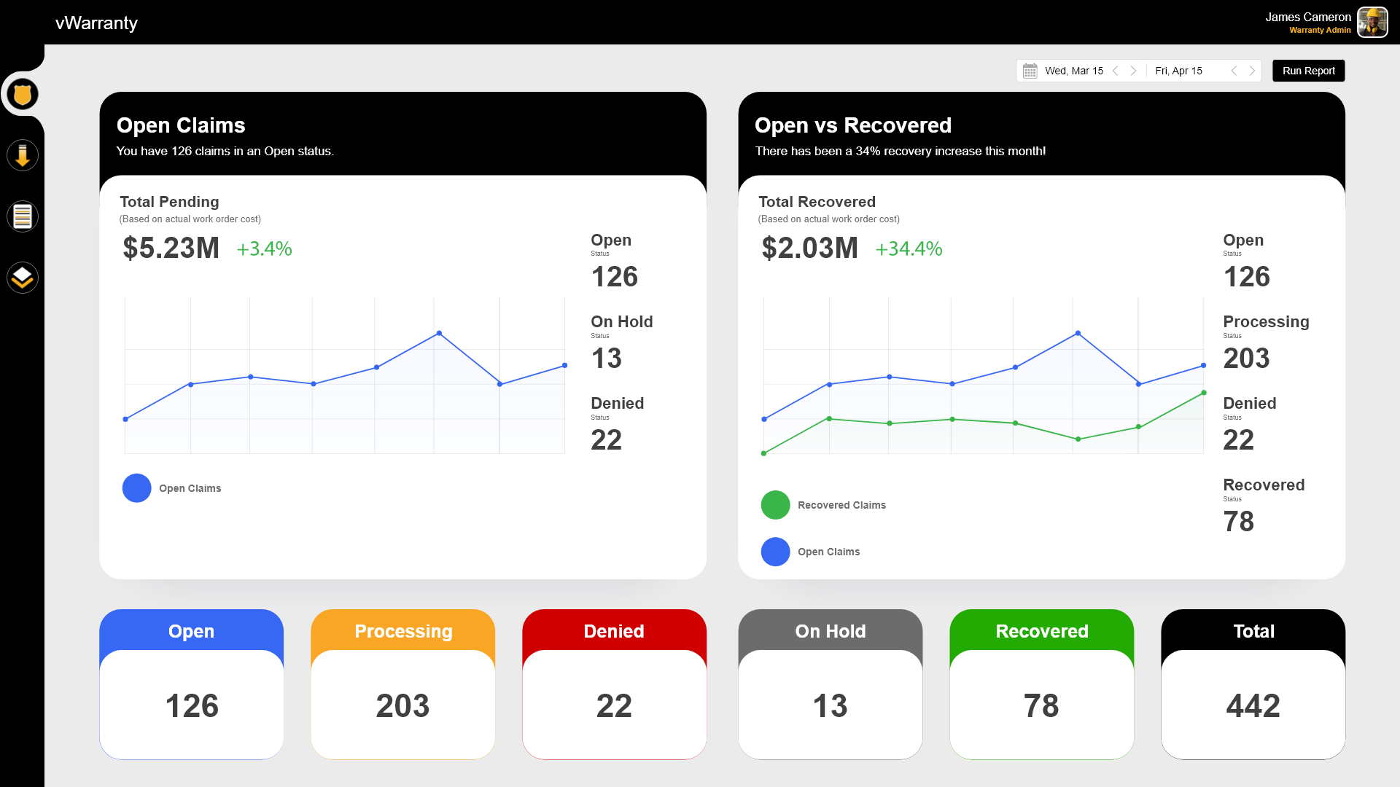Click the calendar icon in date range
This screenshot has height=787, width=1400.
(x=1030, y=71)
